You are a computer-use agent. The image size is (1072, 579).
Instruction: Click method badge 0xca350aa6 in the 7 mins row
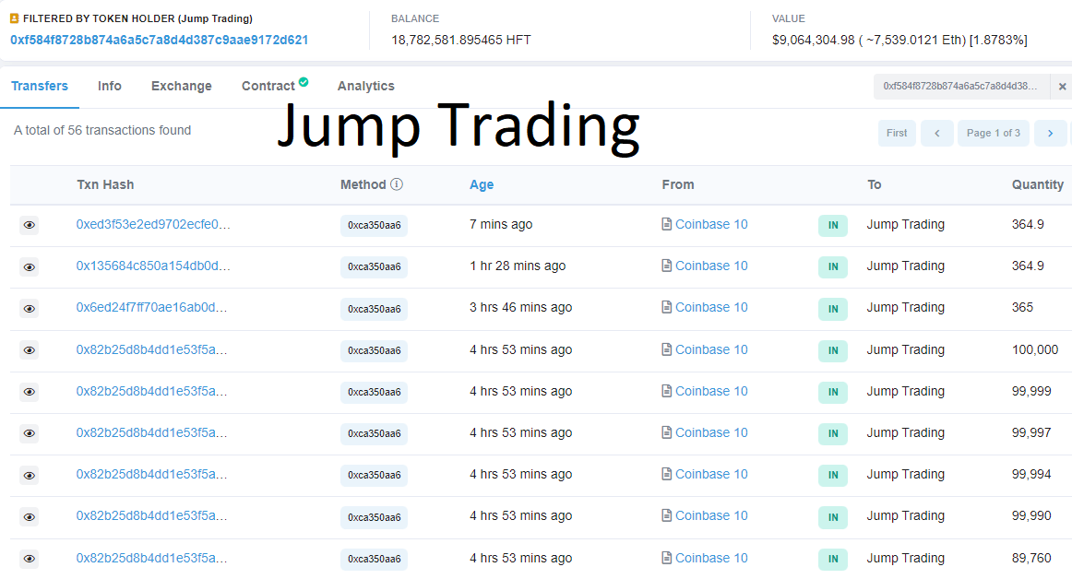point(374,226)
